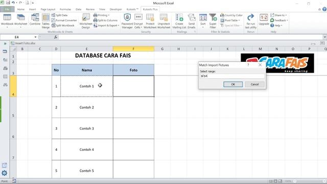327x184 pixels.
Task: Open Worksheet Design
Action: tap(85, 21)
